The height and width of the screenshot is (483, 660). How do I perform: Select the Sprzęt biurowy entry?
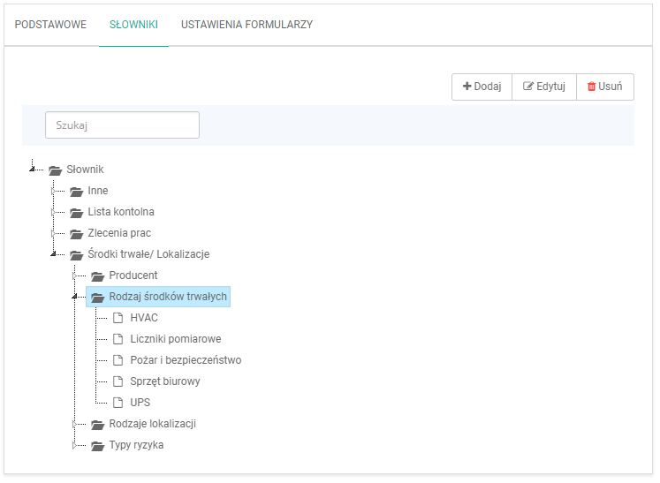tap(165, 381)
